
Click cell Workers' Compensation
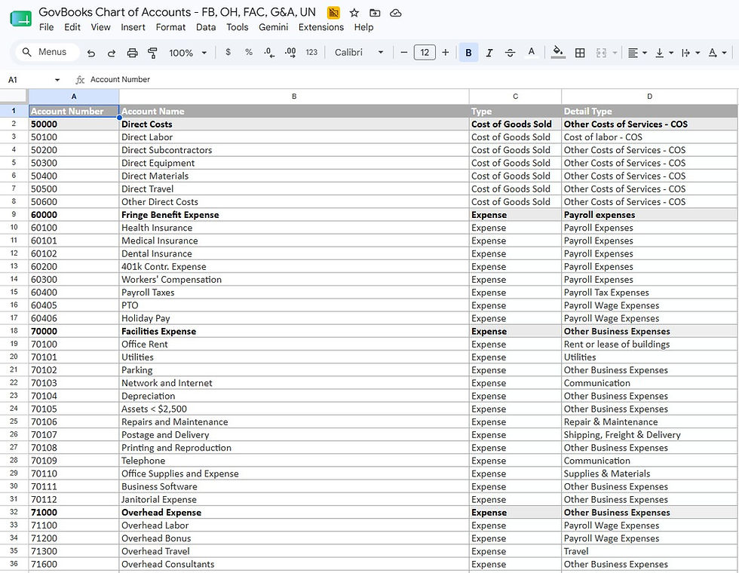[294, 280]
